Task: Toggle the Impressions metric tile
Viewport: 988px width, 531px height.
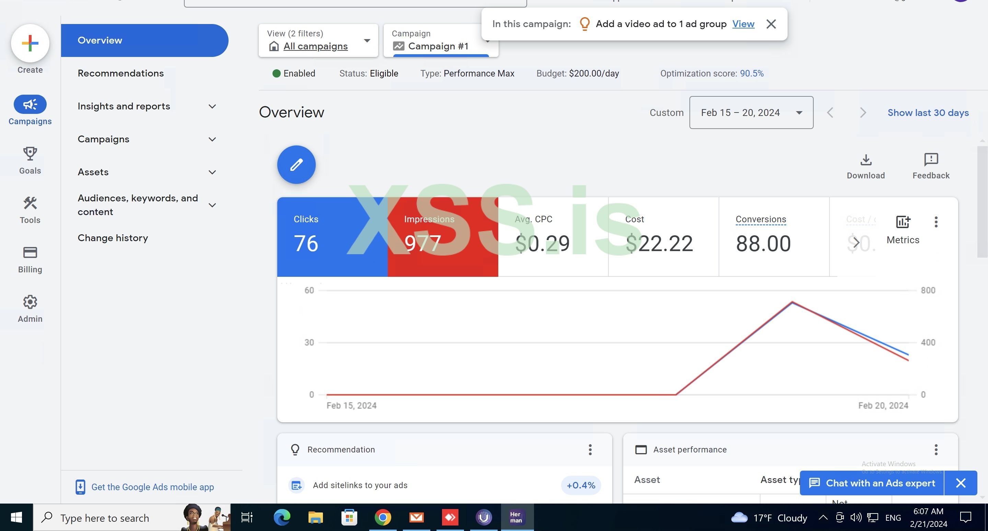Action: (443, 237)
